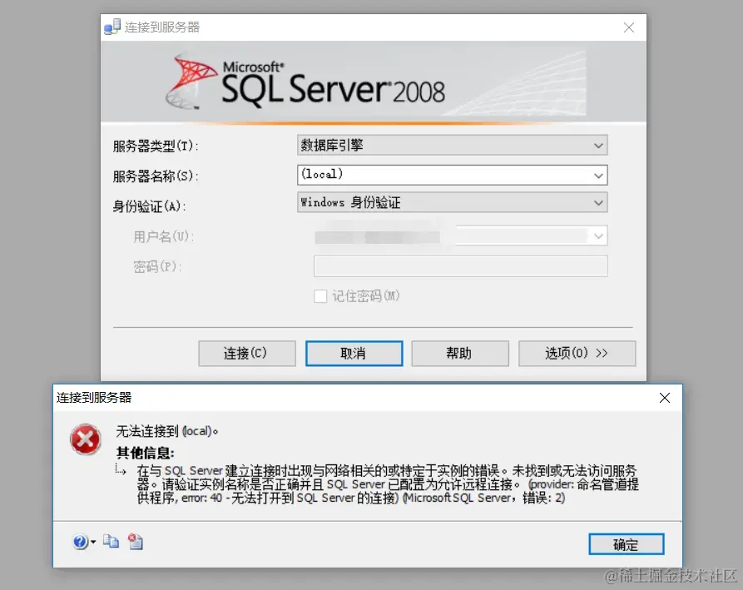743x590 pixels.
Task: Click the 服务器类型(T) label
Action: pos(156,146)
